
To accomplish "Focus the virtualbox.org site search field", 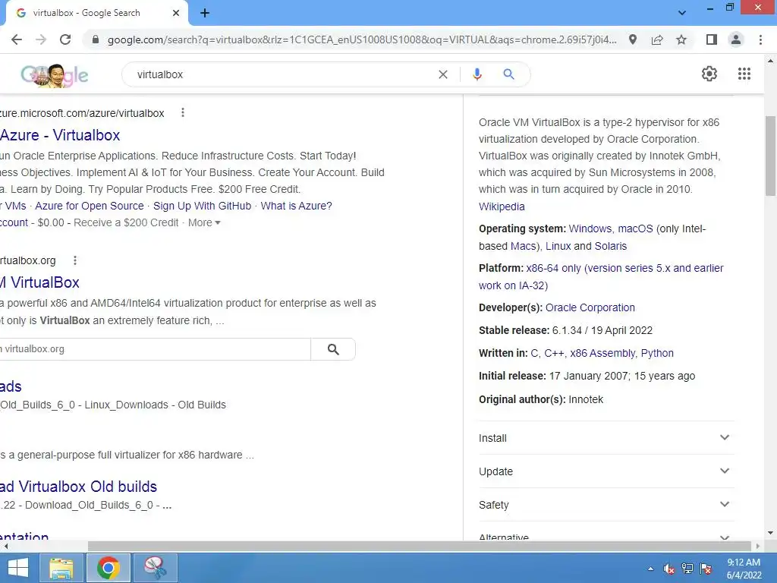I will [x=155, y=349].
